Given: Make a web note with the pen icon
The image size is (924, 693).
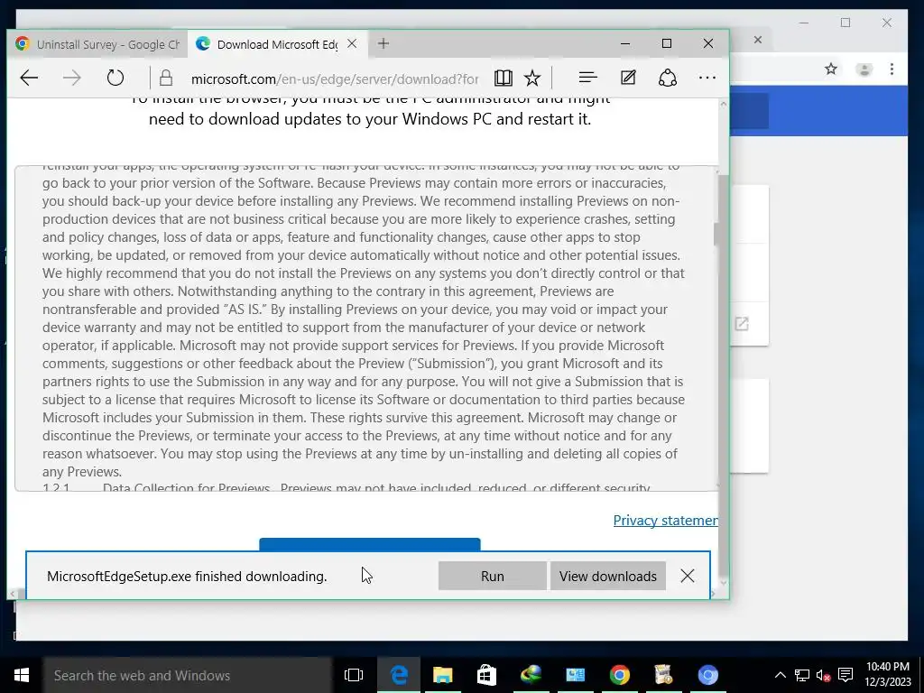Looking at the screenshot, I should coord(628,78).
